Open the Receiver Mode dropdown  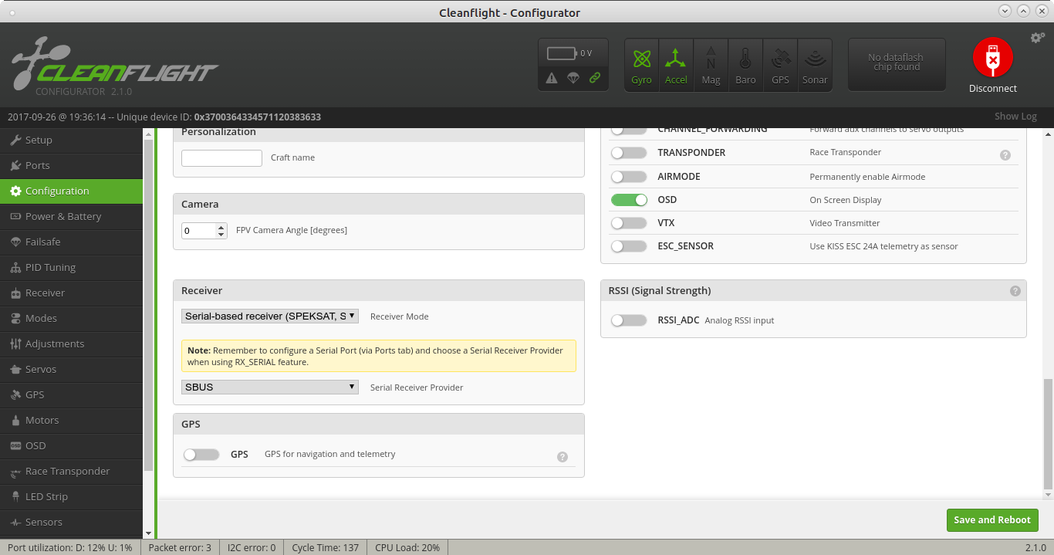click(270, 316)
